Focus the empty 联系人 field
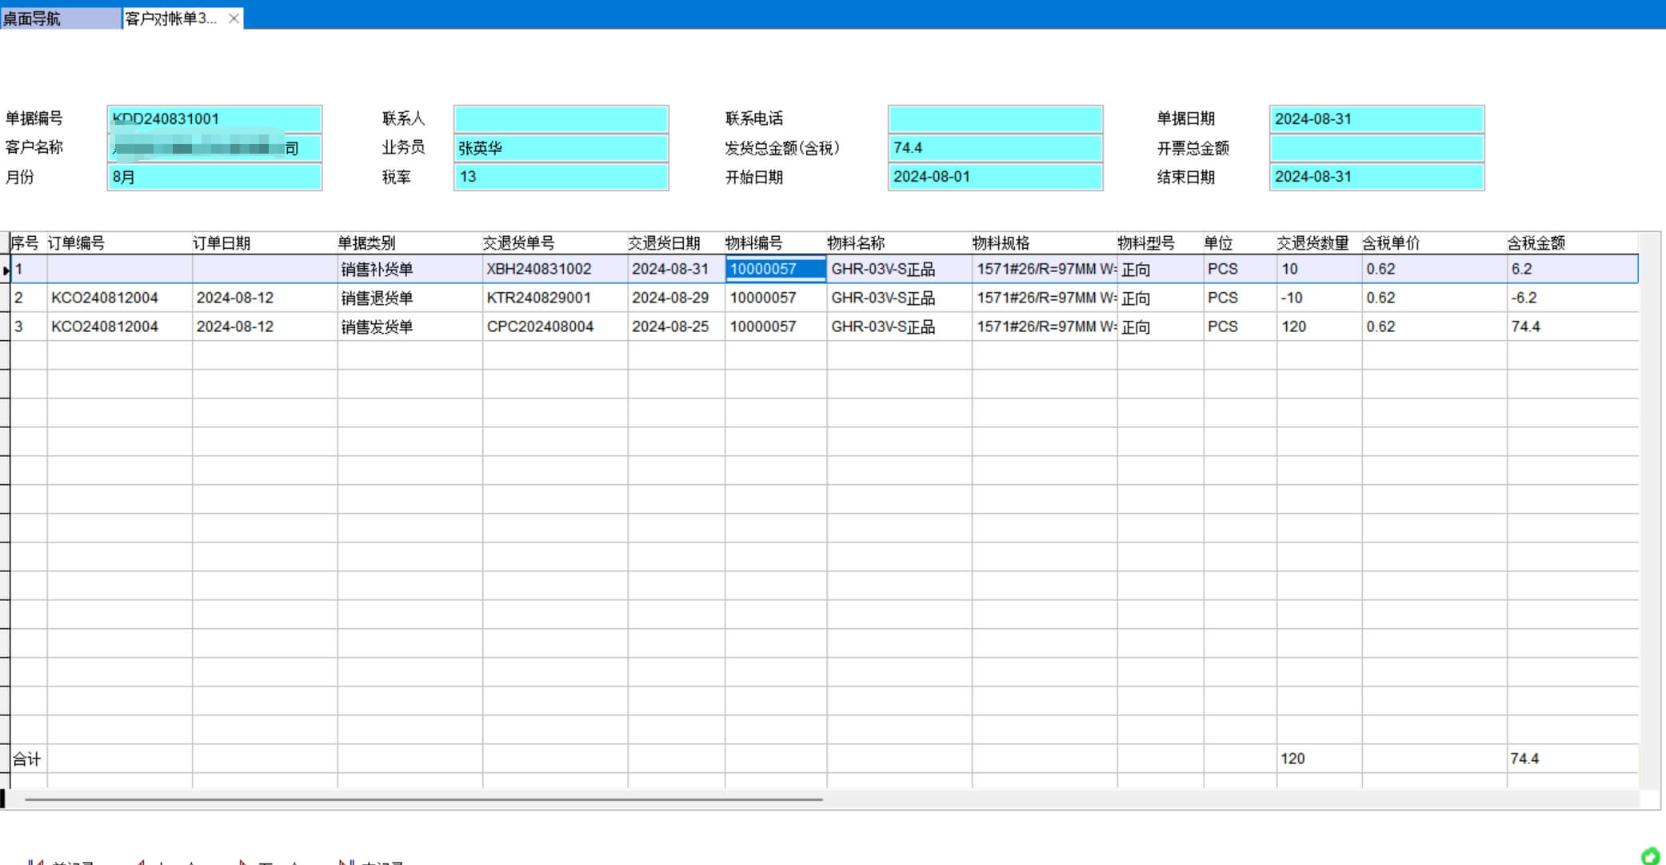The height and width of the screenshot is (865, 1666). pos(561,119)
